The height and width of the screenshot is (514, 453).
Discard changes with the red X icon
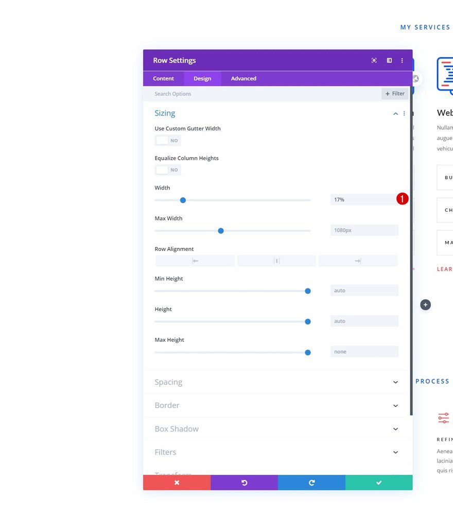pyautogui.click(x=177, y=482)
